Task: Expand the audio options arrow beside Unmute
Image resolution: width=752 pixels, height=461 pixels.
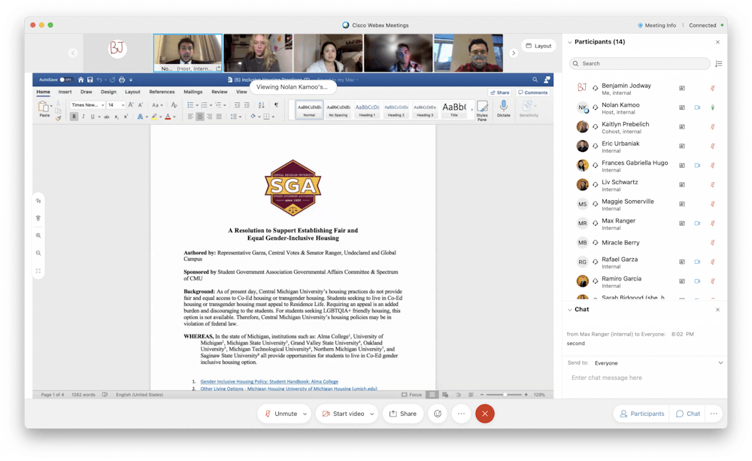Action: (x=305, y=414)
